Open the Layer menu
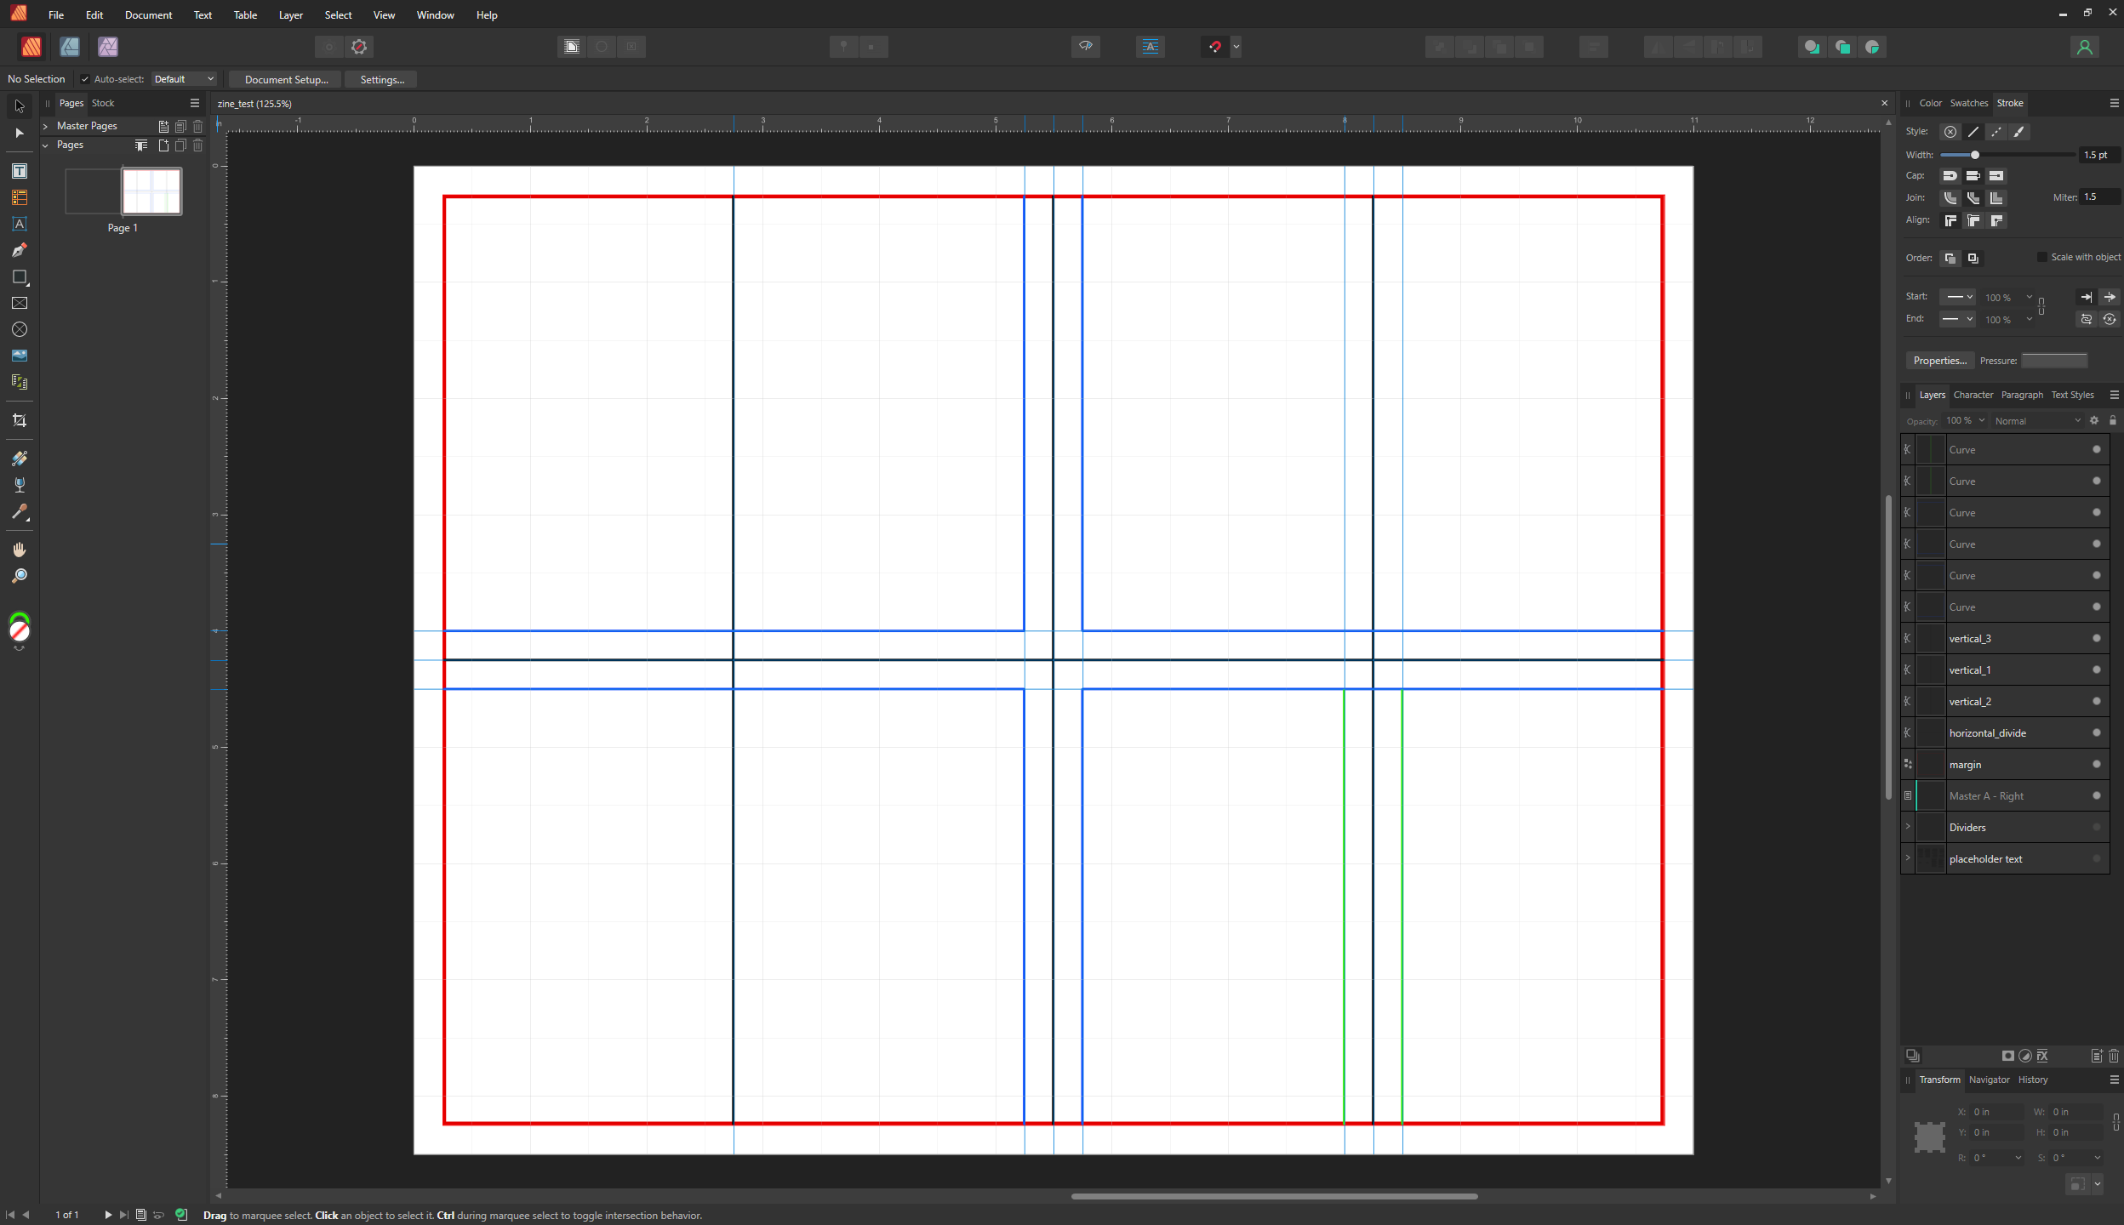2124x1225 pixels. tap(291, 15)
